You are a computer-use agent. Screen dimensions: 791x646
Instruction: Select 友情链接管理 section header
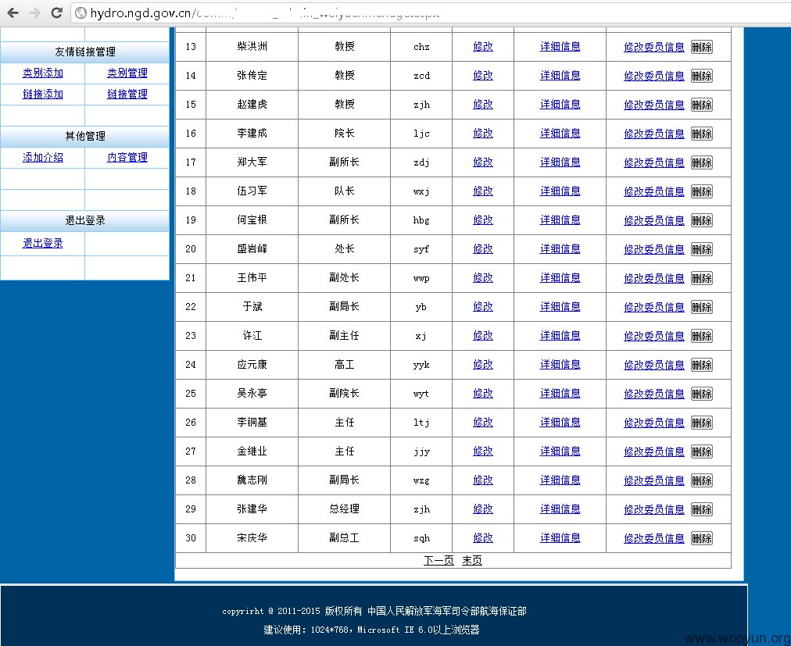(84, 52)
